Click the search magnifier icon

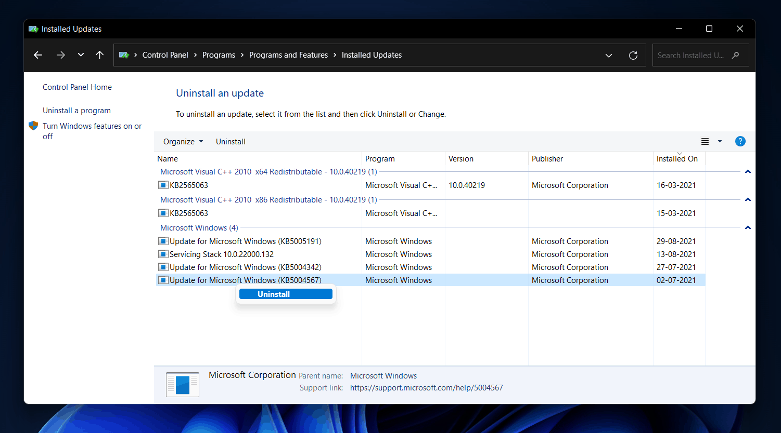click(x=736, y=55)
